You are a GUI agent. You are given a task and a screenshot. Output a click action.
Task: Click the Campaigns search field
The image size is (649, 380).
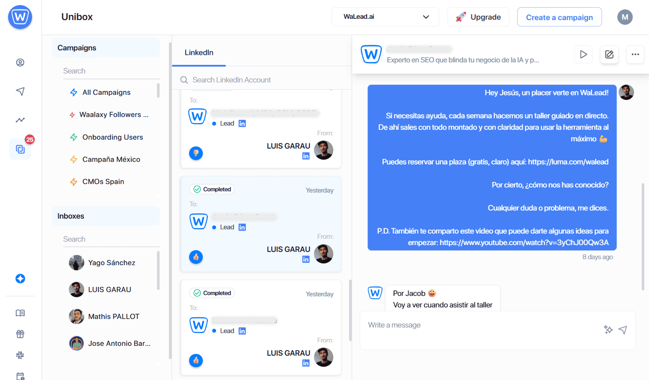(x=111, y=71)
